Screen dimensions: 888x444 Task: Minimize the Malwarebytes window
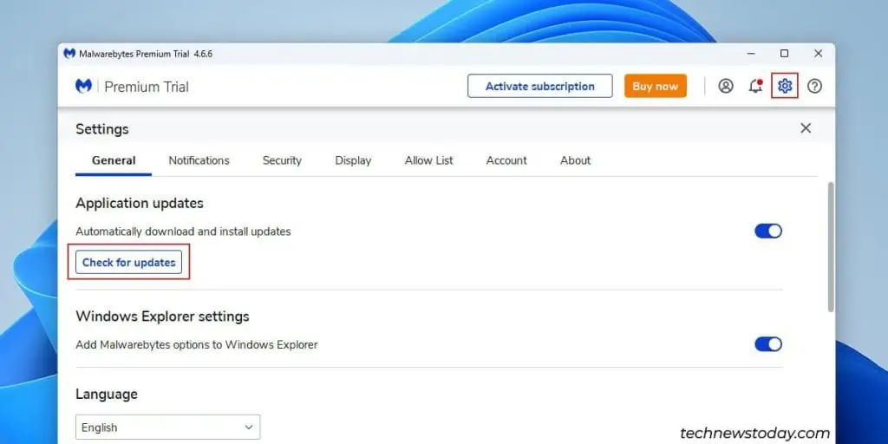(x=751, y=54)
